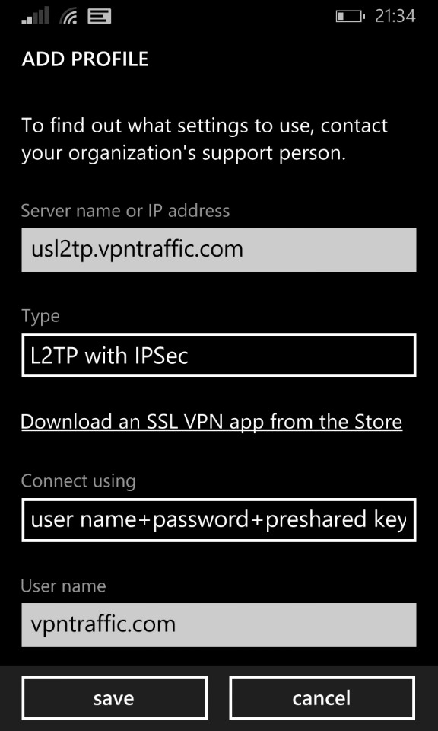Open the Connect using dropdown

[219, 520]
